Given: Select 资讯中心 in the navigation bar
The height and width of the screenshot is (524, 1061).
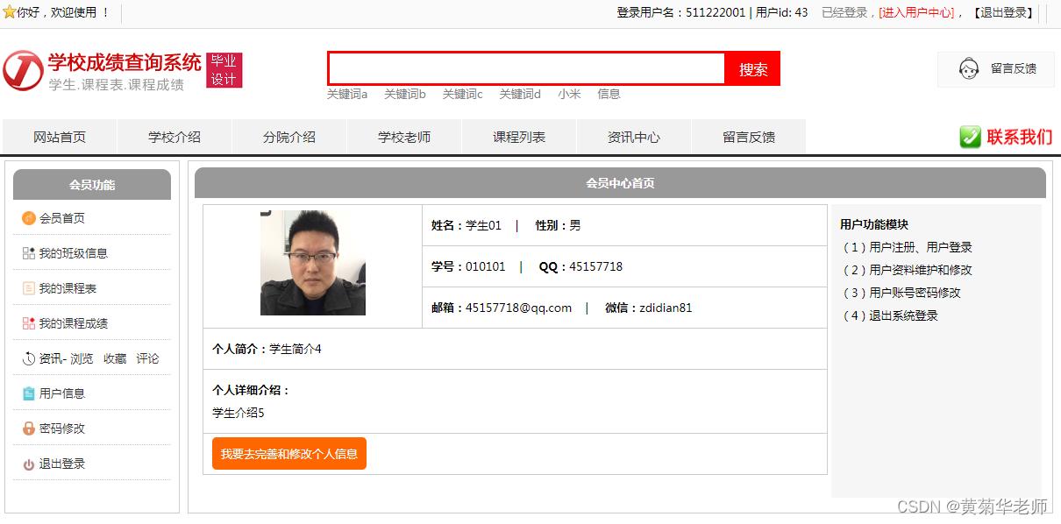Looking at the screenshot, I should coord(633,137).
